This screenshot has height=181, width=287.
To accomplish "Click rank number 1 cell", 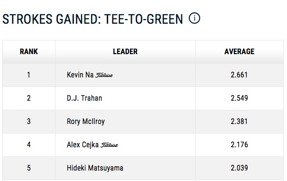I will pyautogui.click(x=29, y=75).
